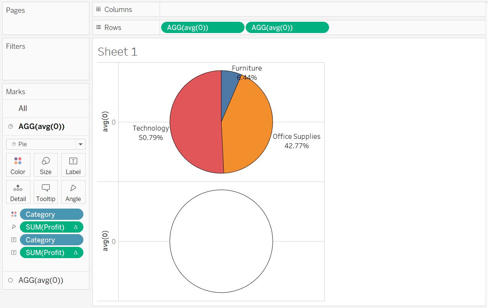Click color icon beside the Category pill
The image size is (488, 308).
click(x=14, y=214)
